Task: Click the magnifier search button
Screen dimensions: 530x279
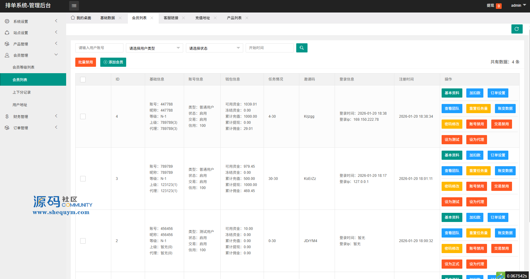Action: click(302, 48)
